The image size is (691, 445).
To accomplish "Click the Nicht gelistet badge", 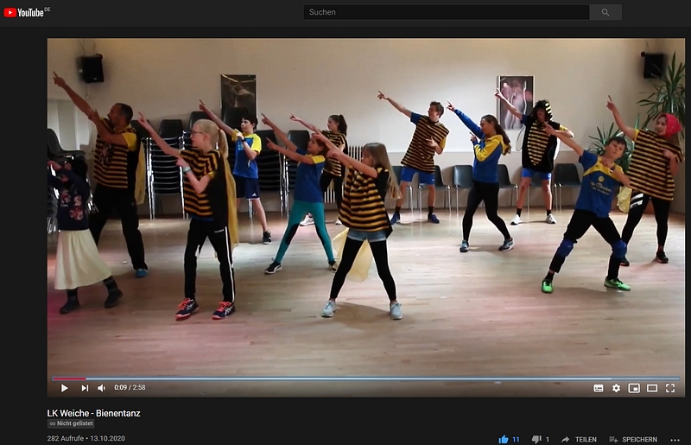I will (71, 423).
